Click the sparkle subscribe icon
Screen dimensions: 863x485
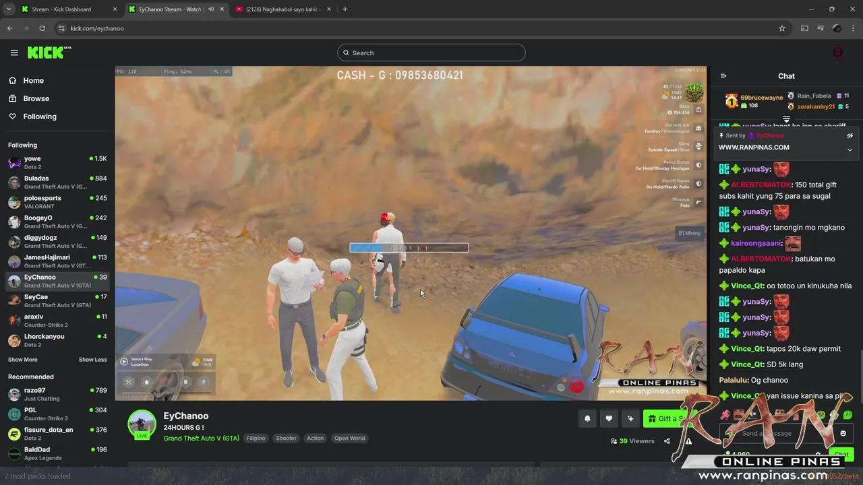pos(630,418)
